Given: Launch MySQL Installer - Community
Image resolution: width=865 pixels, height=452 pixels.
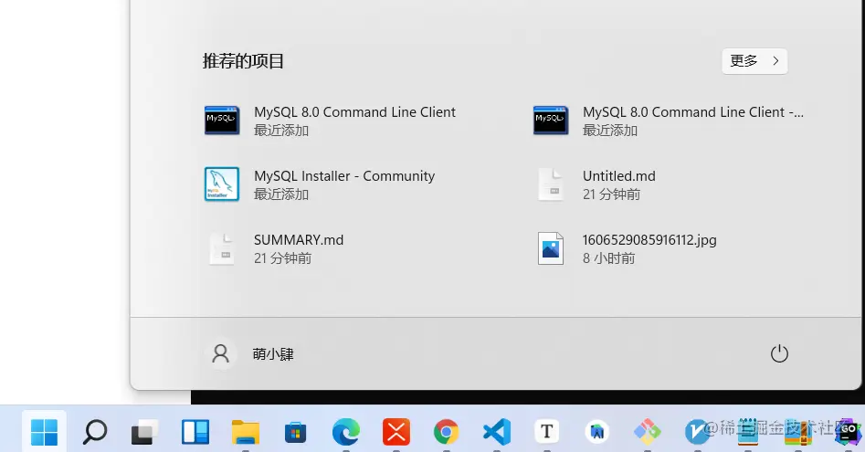Looking at the screenshot, I should point(320,184).
